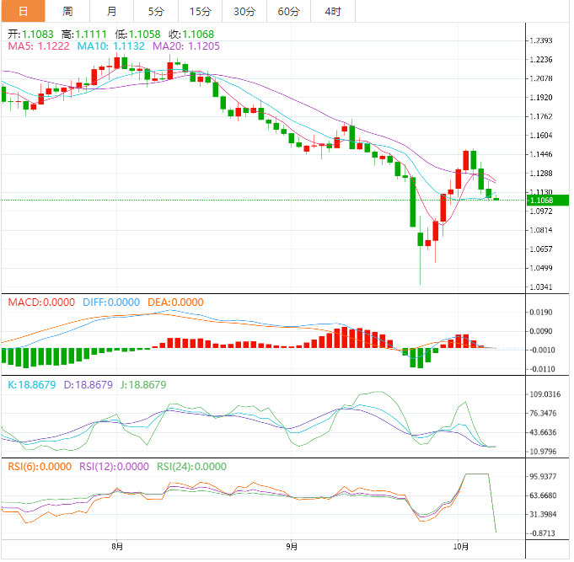Click the 1.2393 price axis value

(x=541, y=40)
